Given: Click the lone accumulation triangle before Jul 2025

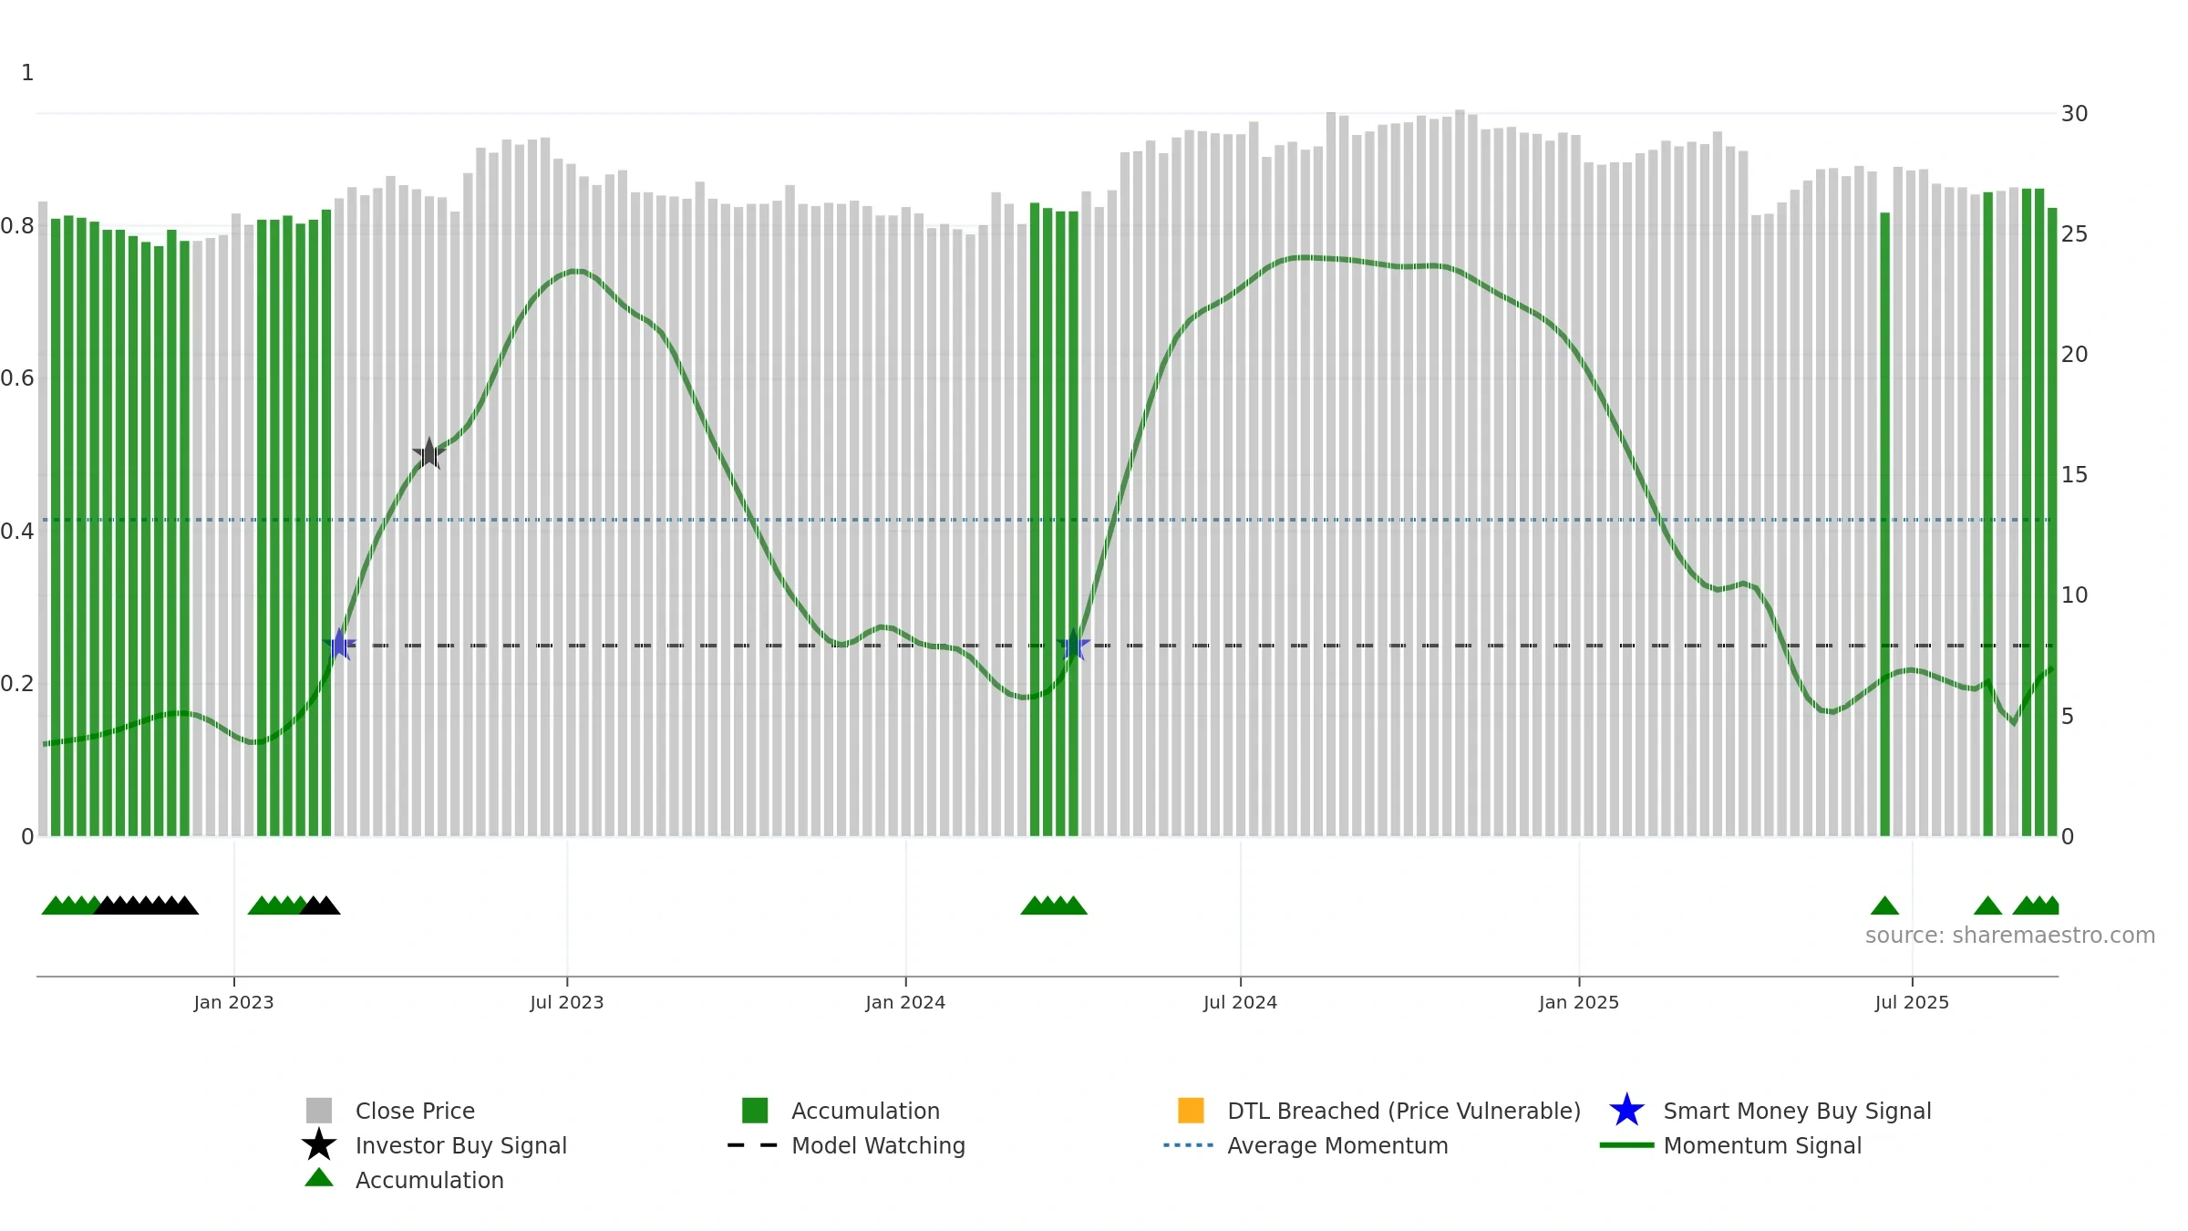Looking at the screenshot, I should pyautogui.click(x=1884, y=905).
